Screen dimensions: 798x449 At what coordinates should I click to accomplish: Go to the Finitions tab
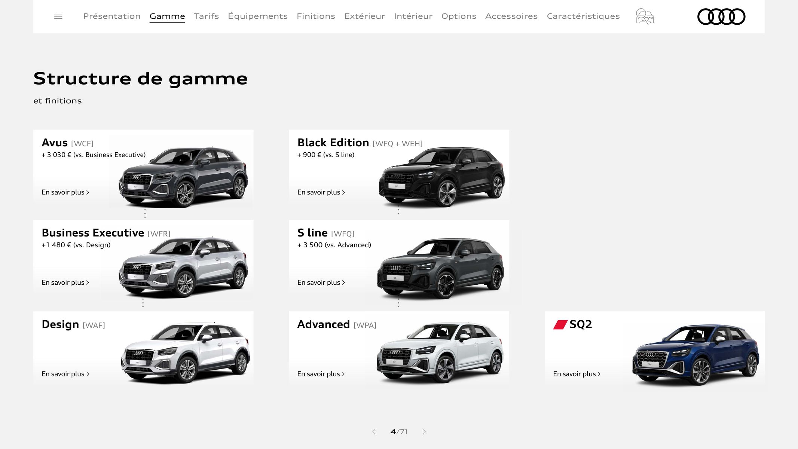[x=316, y=16]
